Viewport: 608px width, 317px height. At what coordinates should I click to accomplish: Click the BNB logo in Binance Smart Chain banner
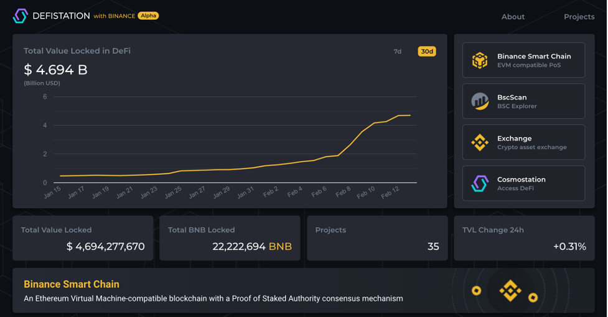510,290
